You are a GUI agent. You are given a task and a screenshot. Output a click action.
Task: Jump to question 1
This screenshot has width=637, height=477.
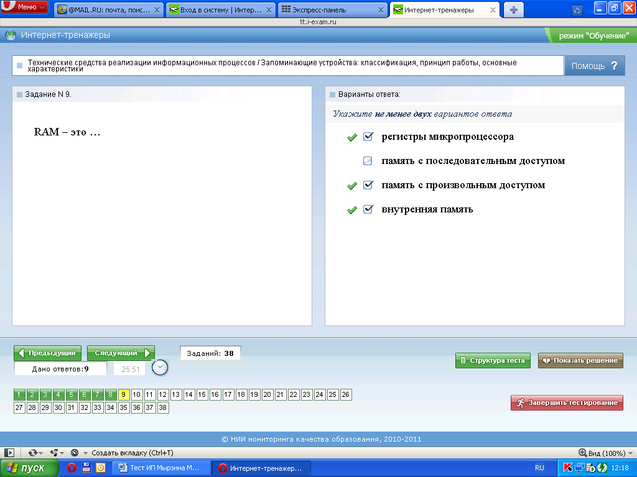click(19, 394)
